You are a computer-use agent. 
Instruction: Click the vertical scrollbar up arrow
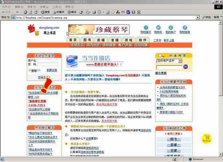coord(220,23)
